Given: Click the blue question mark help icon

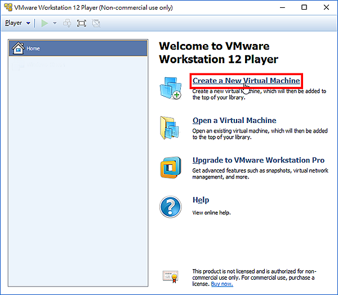Looking at the screenshot, I should [171, 207].
